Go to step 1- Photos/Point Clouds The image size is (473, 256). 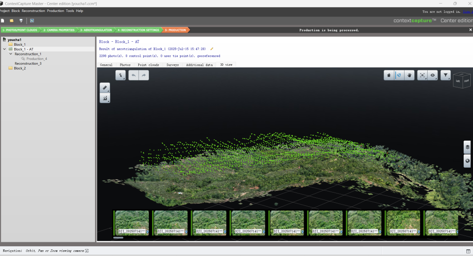point(20,30)
